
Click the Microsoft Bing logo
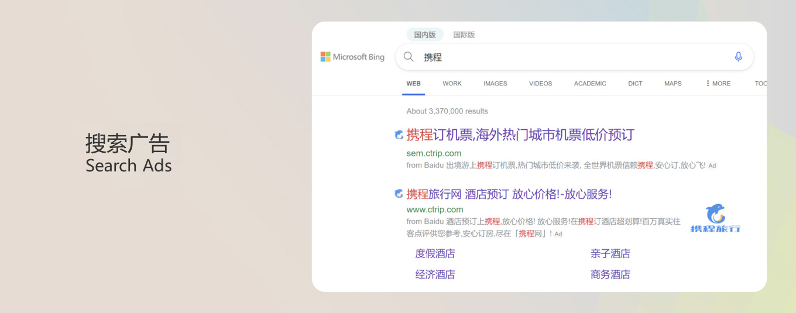352,57
